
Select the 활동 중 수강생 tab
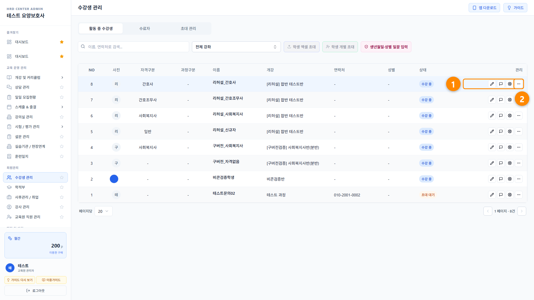point(101,28)
